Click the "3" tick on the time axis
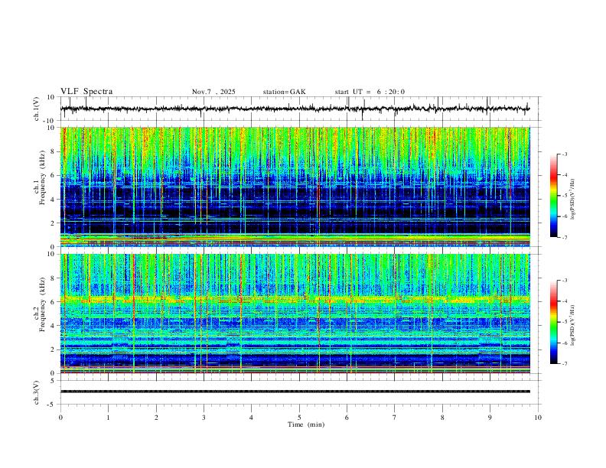This screenshot has height=468, width=606. tap(204, 418)
